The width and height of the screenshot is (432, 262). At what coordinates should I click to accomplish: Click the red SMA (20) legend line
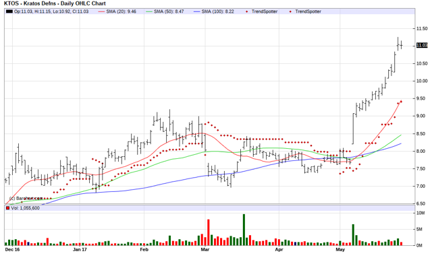(x=101, y=11)
